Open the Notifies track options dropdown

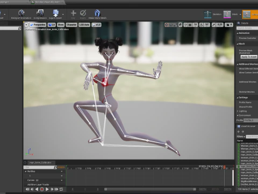tap(62, 171)
